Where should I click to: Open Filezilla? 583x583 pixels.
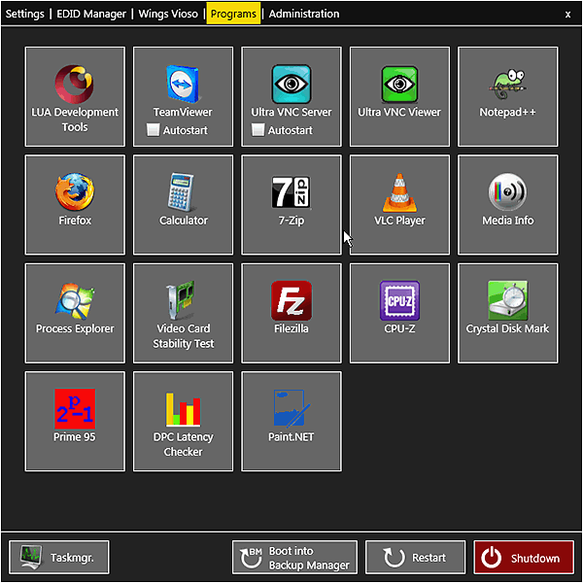click(x=291, y=313)
